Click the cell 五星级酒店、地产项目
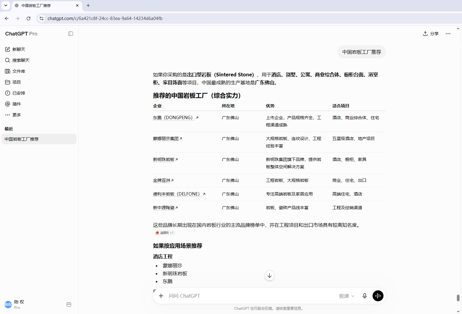The width and height of the screenshot is (462, 314). click(x=353, y=139)
